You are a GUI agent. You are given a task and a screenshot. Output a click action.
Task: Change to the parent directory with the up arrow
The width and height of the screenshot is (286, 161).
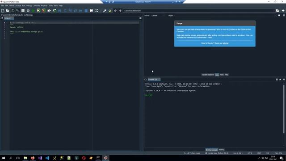pyautogui.click(x=283, y=11)
